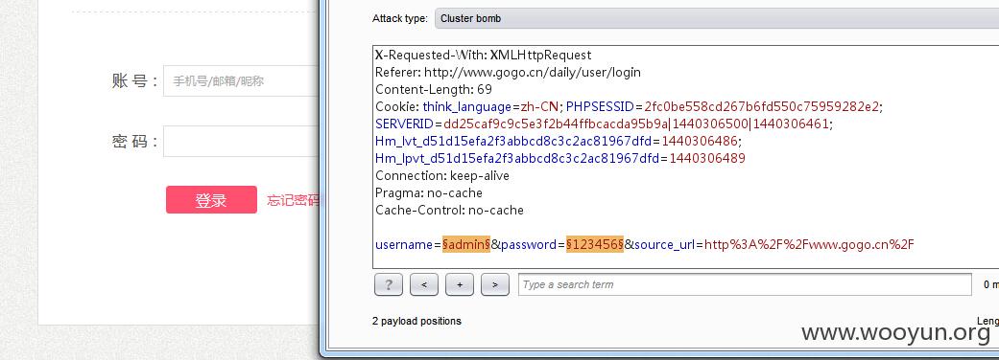The height and width of the screenshot is (360, 999).
Task: Click the Hm_lpvt cookie line
Action: (560, 158)
